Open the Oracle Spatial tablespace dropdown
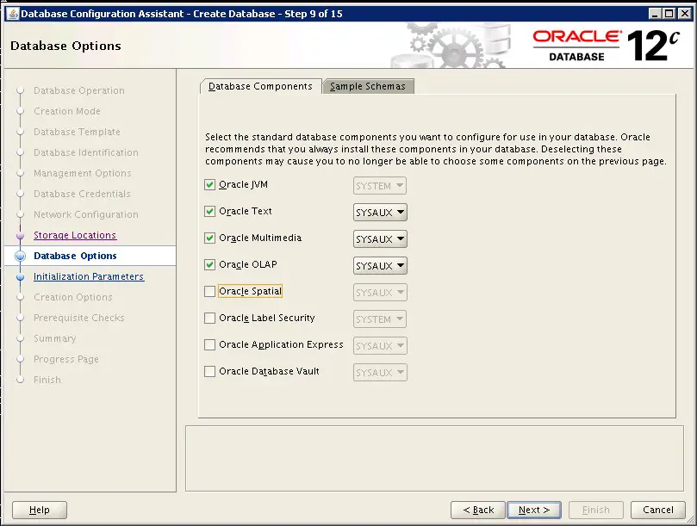The image size is (697, 526). [380, 293]
